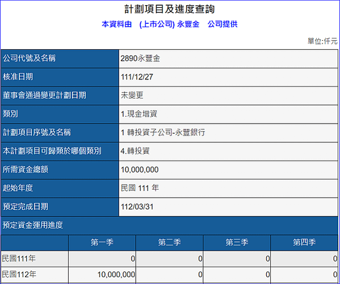Click the 單位:仟元 unit label
The width and height of the screenshot is (340, 284).
click(322, 41)
